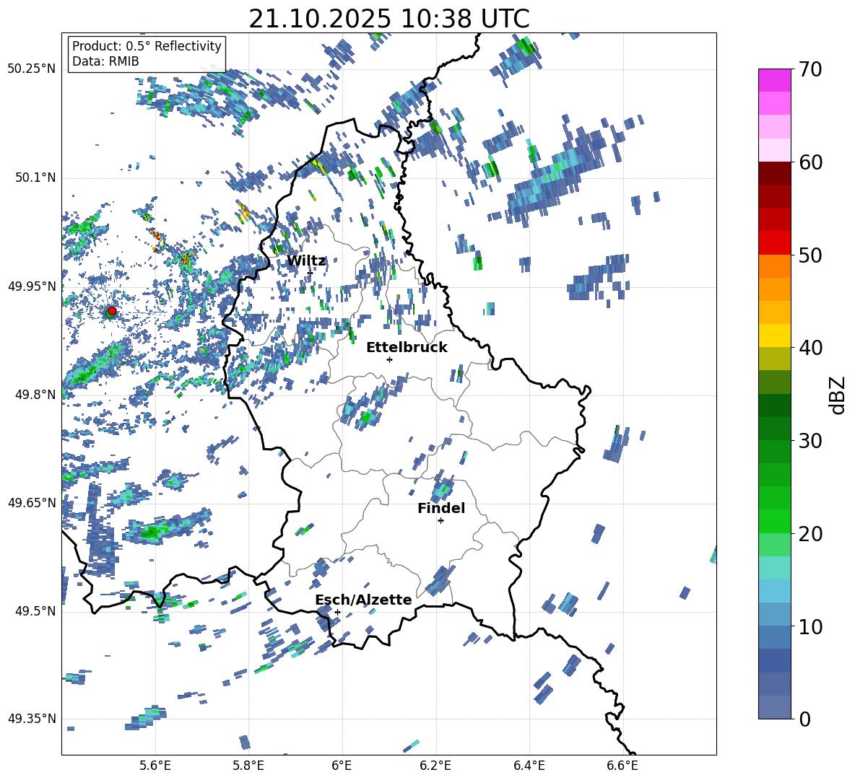Click the cross marker below Esch/Alzette
This screenshot has width=855, height=780.
pos(337,612)
